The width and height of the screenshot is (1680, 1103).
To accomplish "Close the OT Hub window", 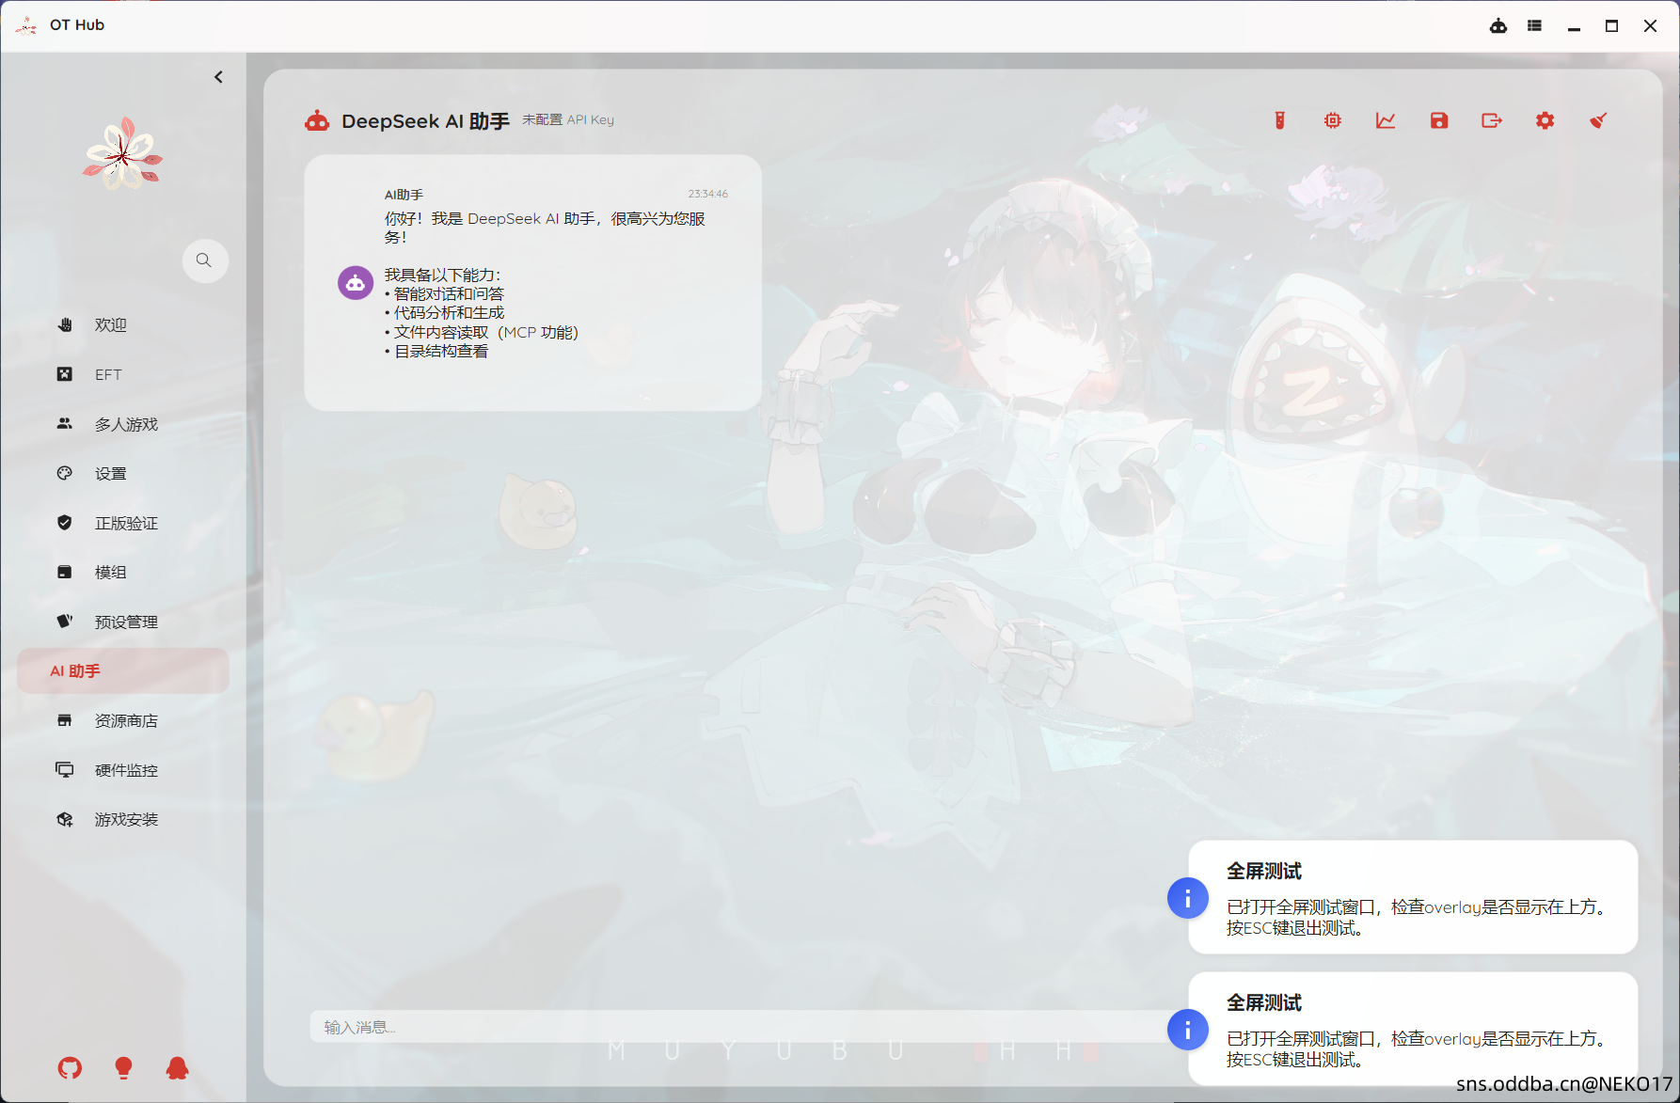I will point(1650,26).
